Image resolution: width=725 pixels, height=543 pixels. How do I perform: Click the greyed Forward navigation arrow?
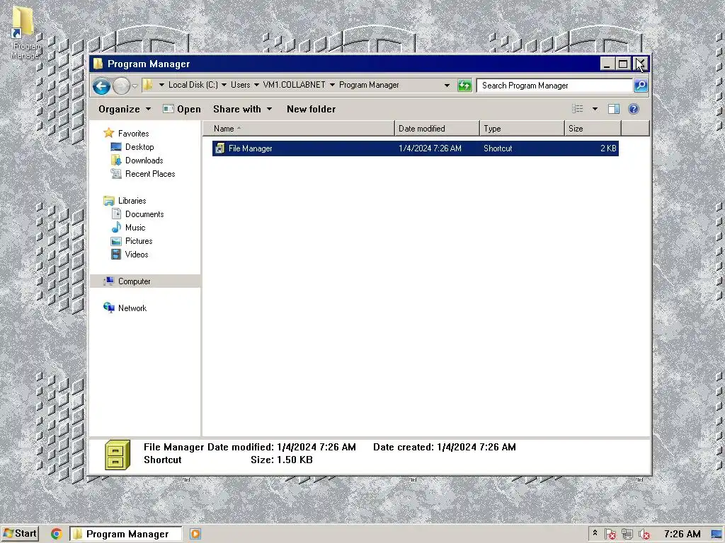(121, 86)
